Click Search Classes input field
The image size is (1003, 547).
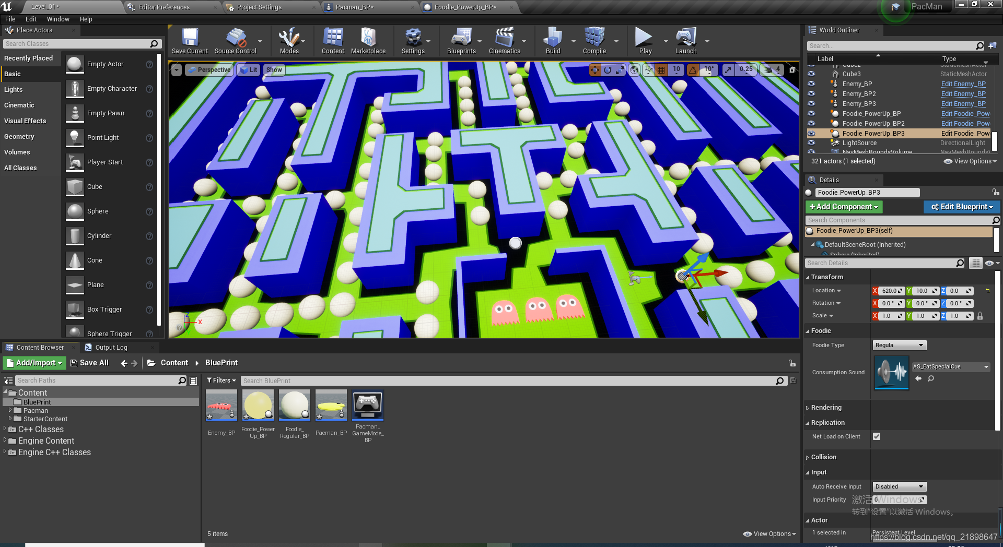(x=76, y=44)
